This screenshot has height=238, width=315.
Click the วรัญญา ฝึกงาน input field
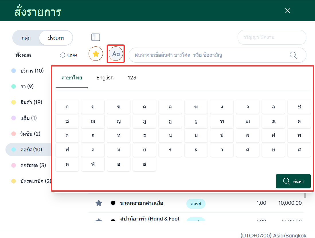pos(272,37)
